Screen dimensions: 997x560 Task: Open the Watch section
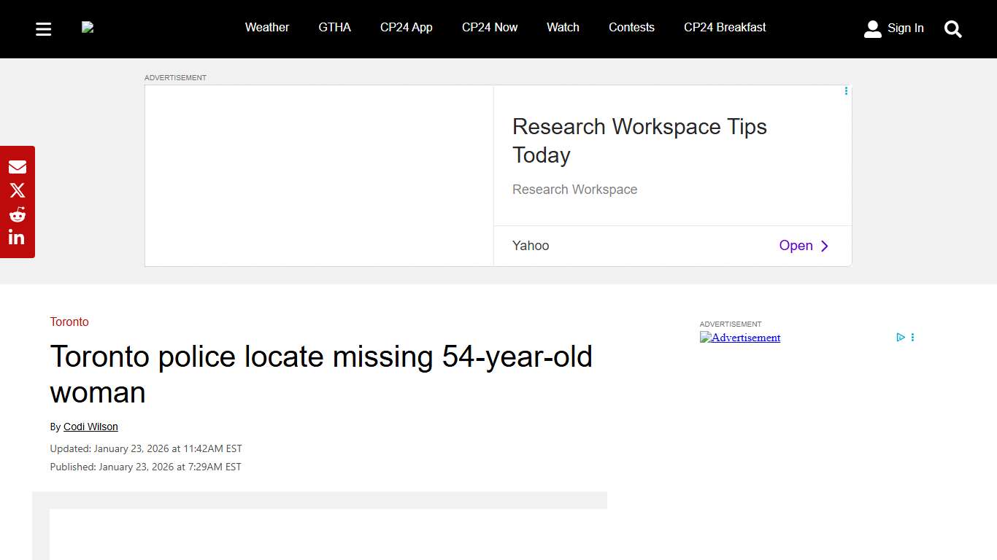(x=563, y=28)
